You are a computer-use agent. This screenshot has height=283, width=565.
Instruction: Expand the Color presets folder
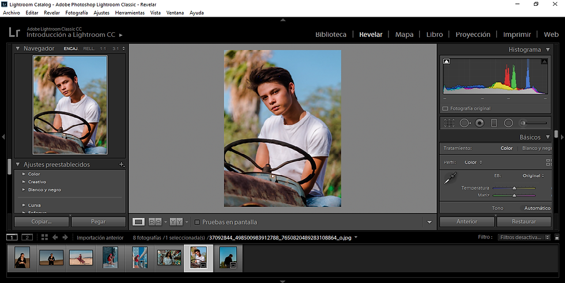tap(24, 174)
